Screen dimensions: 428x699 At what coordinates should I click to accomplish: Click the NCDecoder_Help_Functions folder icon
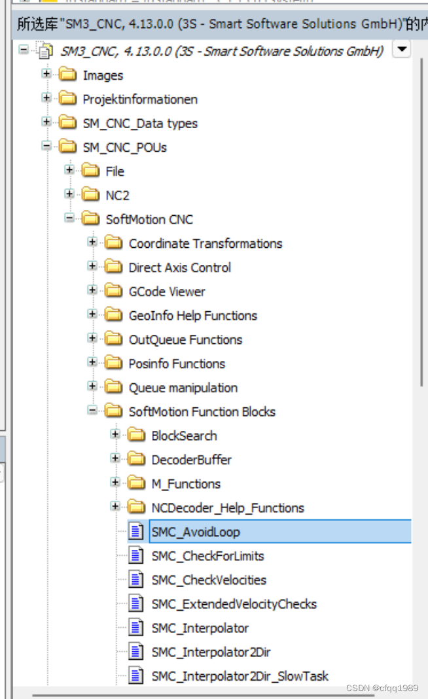pyautogui.click(x=136, y=507)
